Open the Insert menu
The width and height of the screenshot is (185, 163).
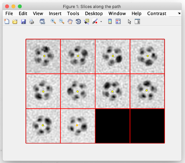[x=55, y=14]
